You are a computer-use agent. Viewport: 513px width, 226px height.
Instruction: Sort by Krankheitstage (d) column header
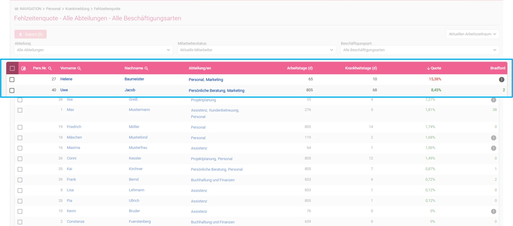pyautogui.click(x=361, y=68)
